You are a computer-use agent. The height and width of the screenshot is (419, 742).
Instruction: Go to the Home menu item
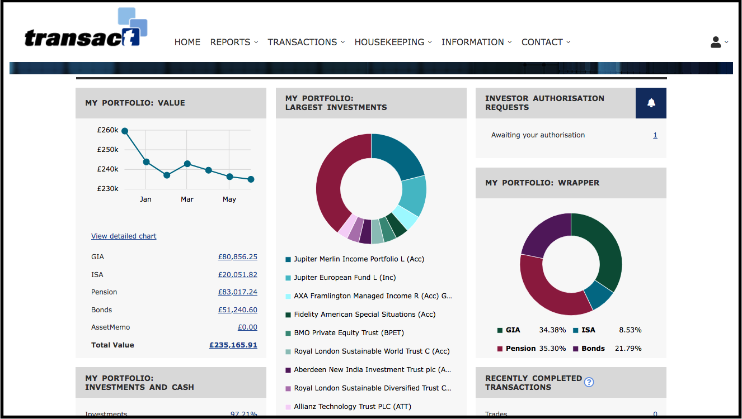(x=187, y=42)
